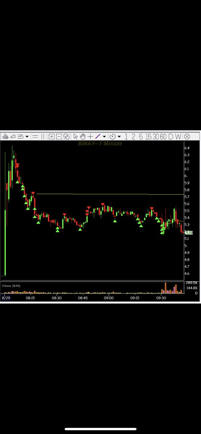This screenshot has width=201, height=434.
Task: Click the zoom-to-fit diagonal arrows icon
Action: [x=66, y=136]
